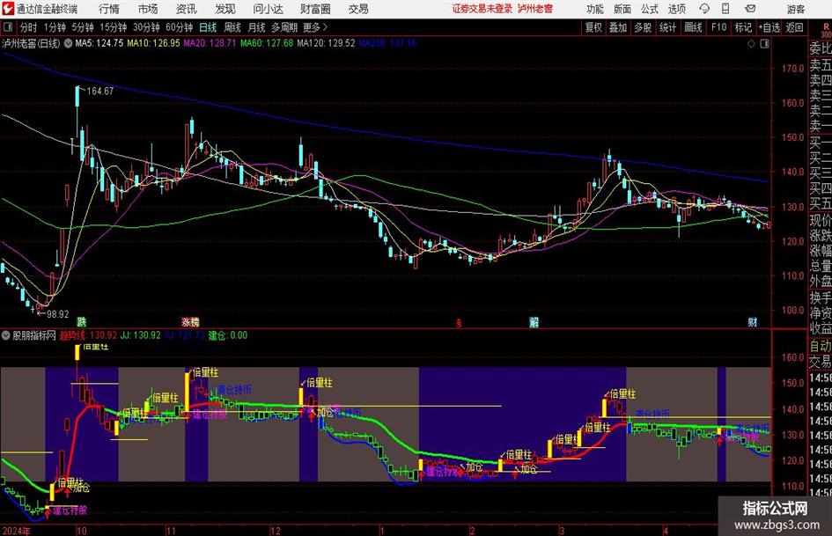This screenshot has height=536, width=832.
Task: Select the 日线 daily period
Action: pos(208,27)
